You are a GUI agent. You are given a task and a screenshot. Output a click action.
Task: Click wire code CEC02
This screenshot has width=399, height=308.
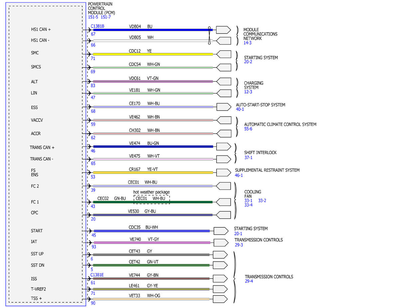tap(103, 198)
